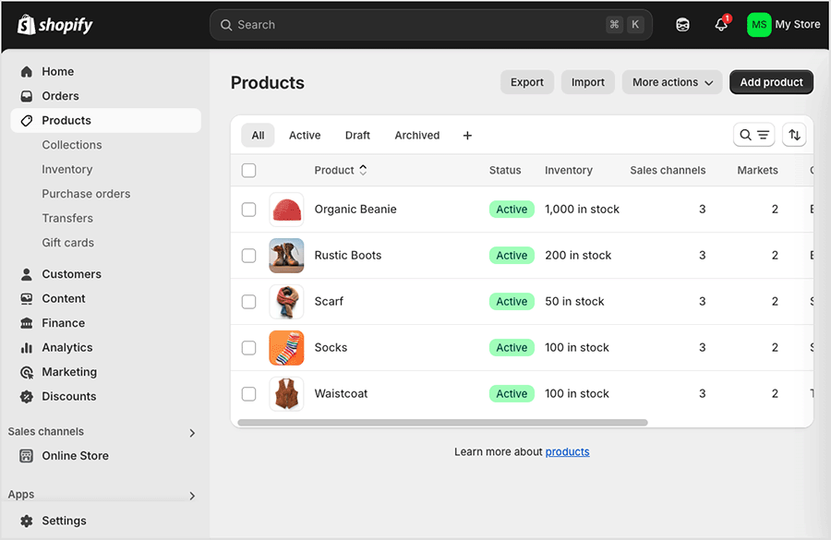Check the Socks row checkbox
The image size is (831, 540).
[x=248, y=348]
